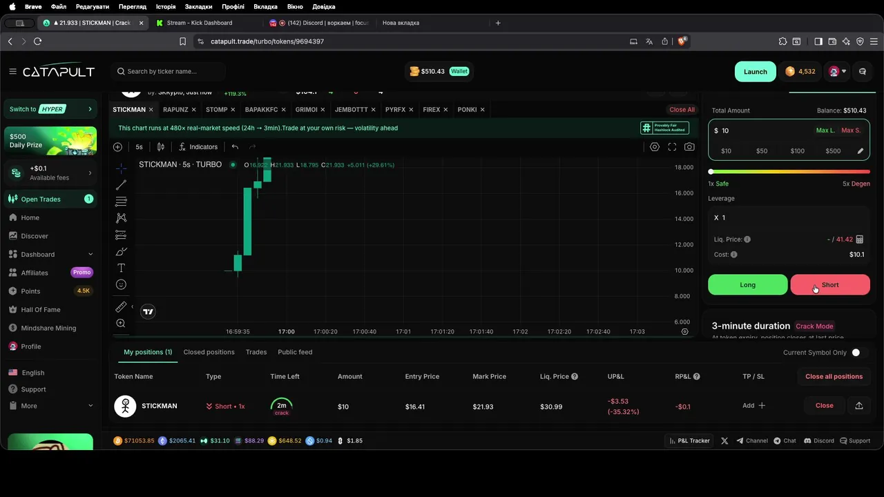Viewport: 884px width, 497px height.
Task: Open the hamburger sidebar menu
Action: 12,71
